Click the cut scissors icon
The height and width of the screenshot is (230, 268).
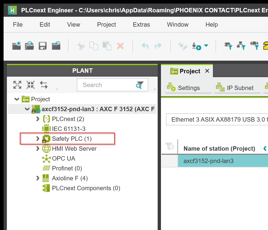[81, 46]
